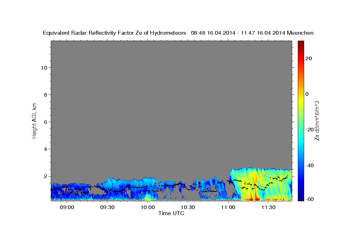The image size is (361, 241).
Task: Click the 09:00 time tick label
Action: pos(67,208)
